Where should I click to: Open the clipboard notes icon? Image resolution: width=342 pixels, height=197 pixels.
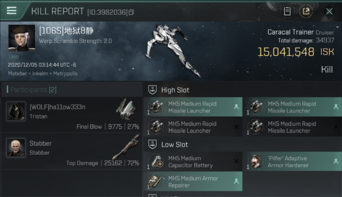point(287,11)
